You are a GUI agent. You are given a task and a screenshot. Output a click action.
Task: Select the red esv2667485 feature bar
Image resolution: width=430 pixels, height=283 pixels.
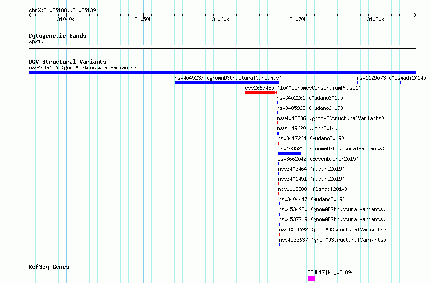261,93
